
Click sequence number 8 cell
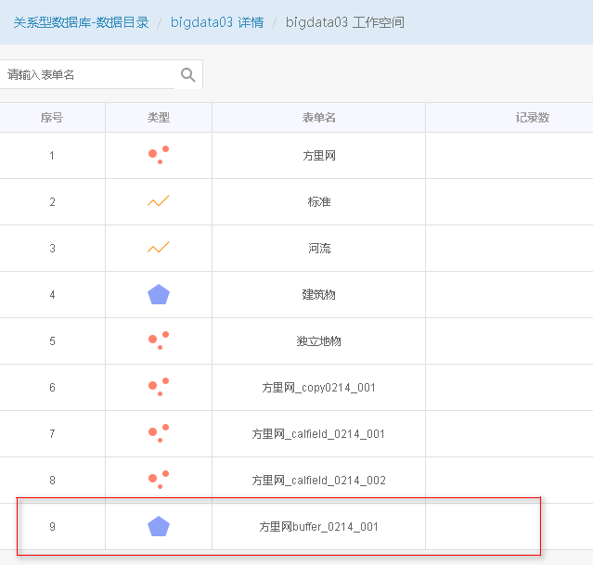click(x=52, y=481)
